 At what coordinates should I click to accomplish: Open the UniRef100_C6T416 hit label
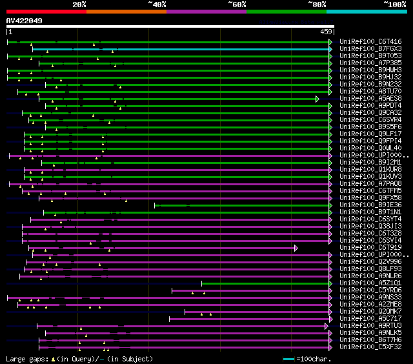tap(370, 42)
